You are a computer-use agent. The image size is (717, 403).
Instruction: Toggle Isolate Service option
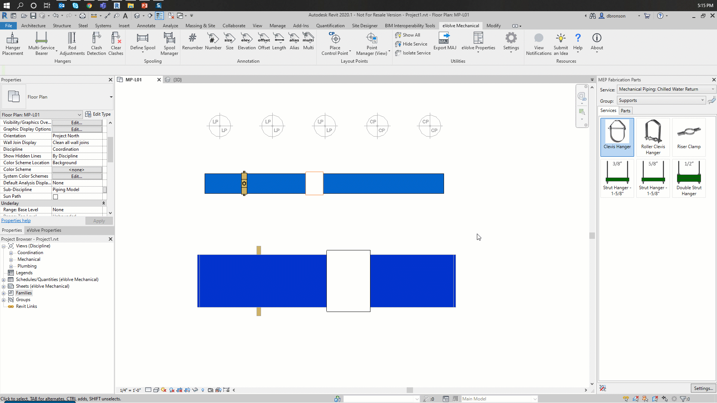click(x=413, y=53)
